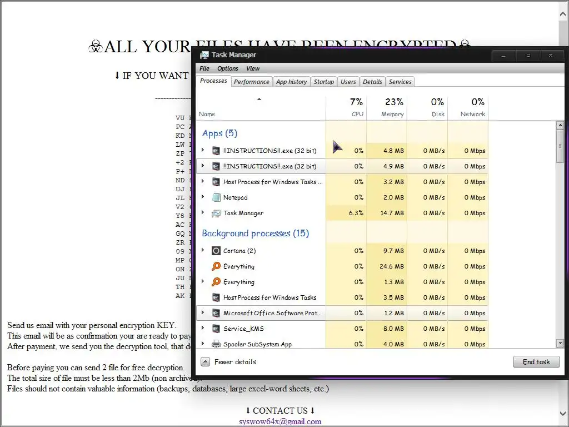Click the Microsoft Office Software Protection icon
Screen dimensions: 569x427
tap(216, 313)
